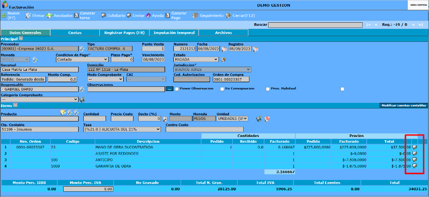Screen dimensions: 429x197
Task: Collapse the Items section
Action: [x=16, y=105]
